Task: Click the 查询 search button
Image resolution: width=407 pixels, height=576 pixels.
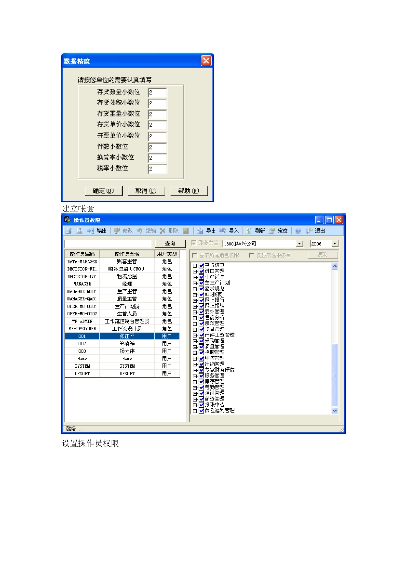Action: pyautogui.click(x=170, y=243)
